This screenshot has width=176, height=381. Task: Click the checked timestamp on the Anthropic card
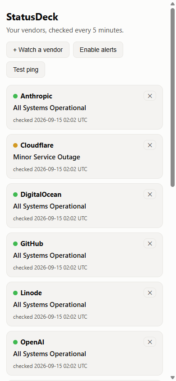(50, 120)
